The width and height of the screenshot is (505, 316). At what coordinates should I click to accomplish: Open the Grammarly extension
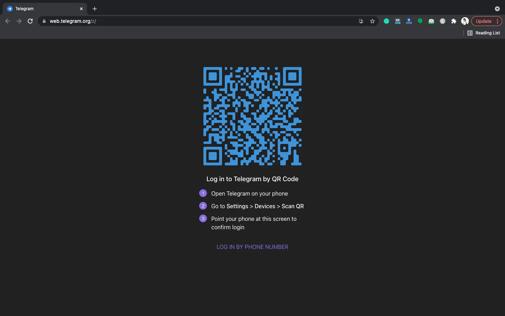pos(386,21)
